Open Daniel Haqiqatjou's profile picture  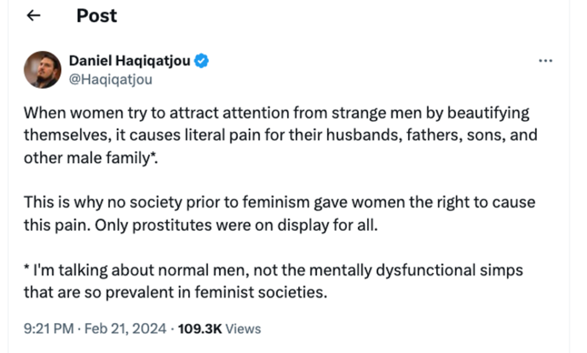tap(42, 70)
